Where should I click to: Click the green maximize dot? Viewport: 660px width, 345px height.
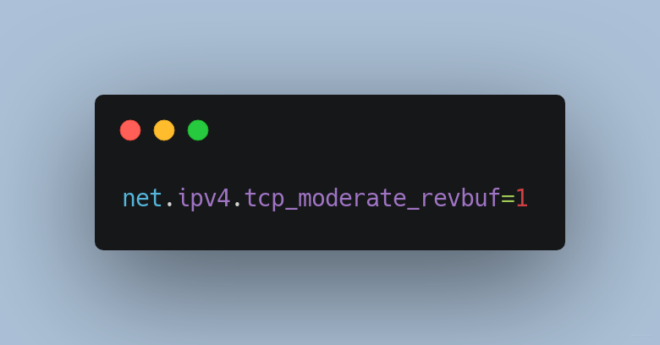(198, 130)
